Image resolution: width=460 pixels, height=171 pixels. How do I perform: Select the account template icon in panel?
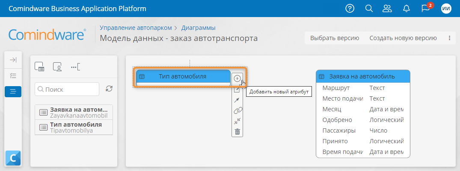[x=57, y=67]
